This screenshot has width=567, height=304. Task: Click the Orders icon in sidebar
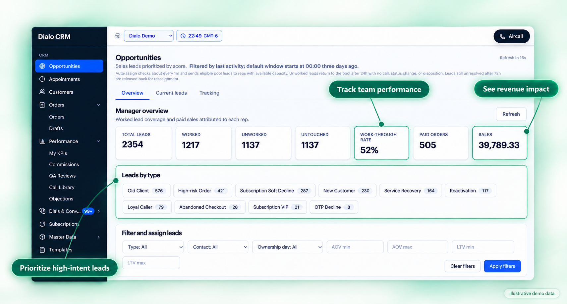point(42,105)
